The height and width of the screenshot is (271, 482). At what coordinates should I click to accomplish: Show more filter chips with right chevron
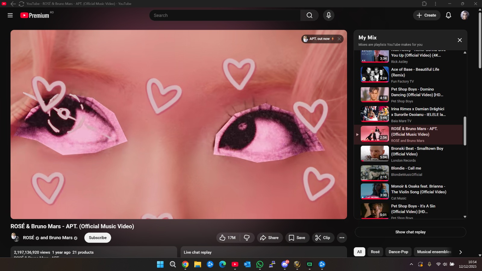(x=460, y=252)
